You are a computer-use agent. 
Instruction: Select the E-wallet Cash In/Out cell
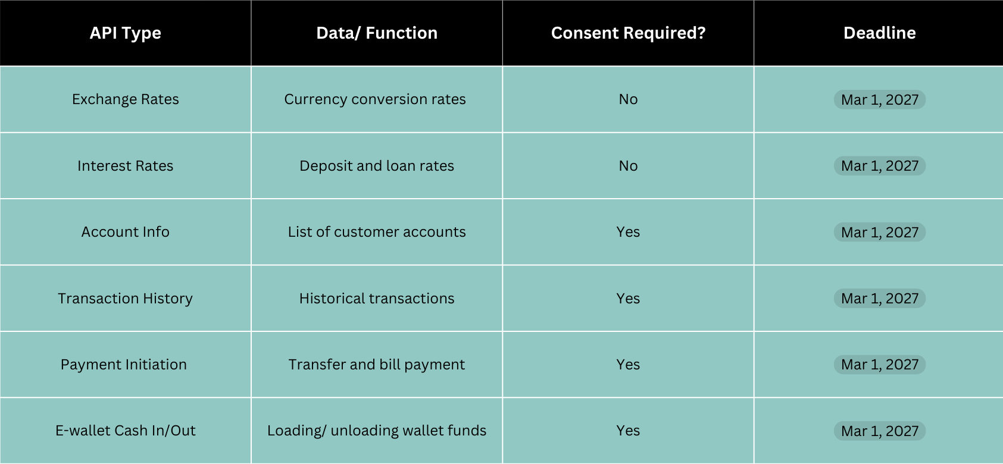(126, 431)
